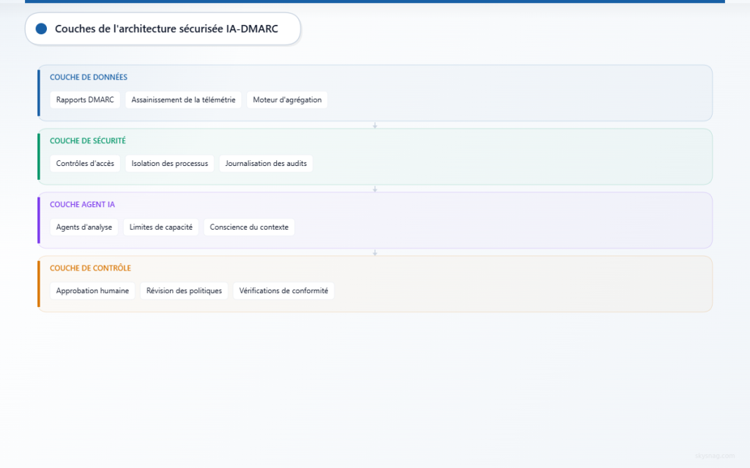Choose the Contrôles d'accès chip

pos(85,163)
